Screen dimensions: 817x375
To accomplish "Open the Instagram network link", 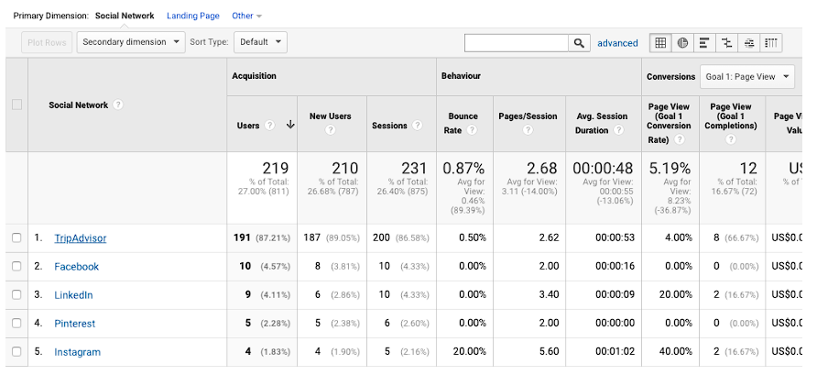I will click(x=78, y=352).
